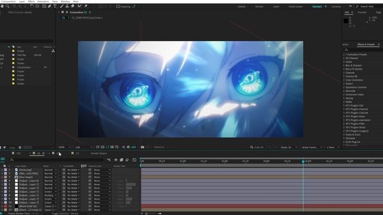Toggle the Snapping checkbox
383x215 pixels.
pyautogui.click(x=118, y=7)
